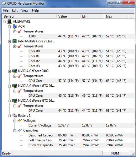The height and width of the screenshot is (157, 136).
Task: Select the Core #1 row
Action: pos(81,56)
